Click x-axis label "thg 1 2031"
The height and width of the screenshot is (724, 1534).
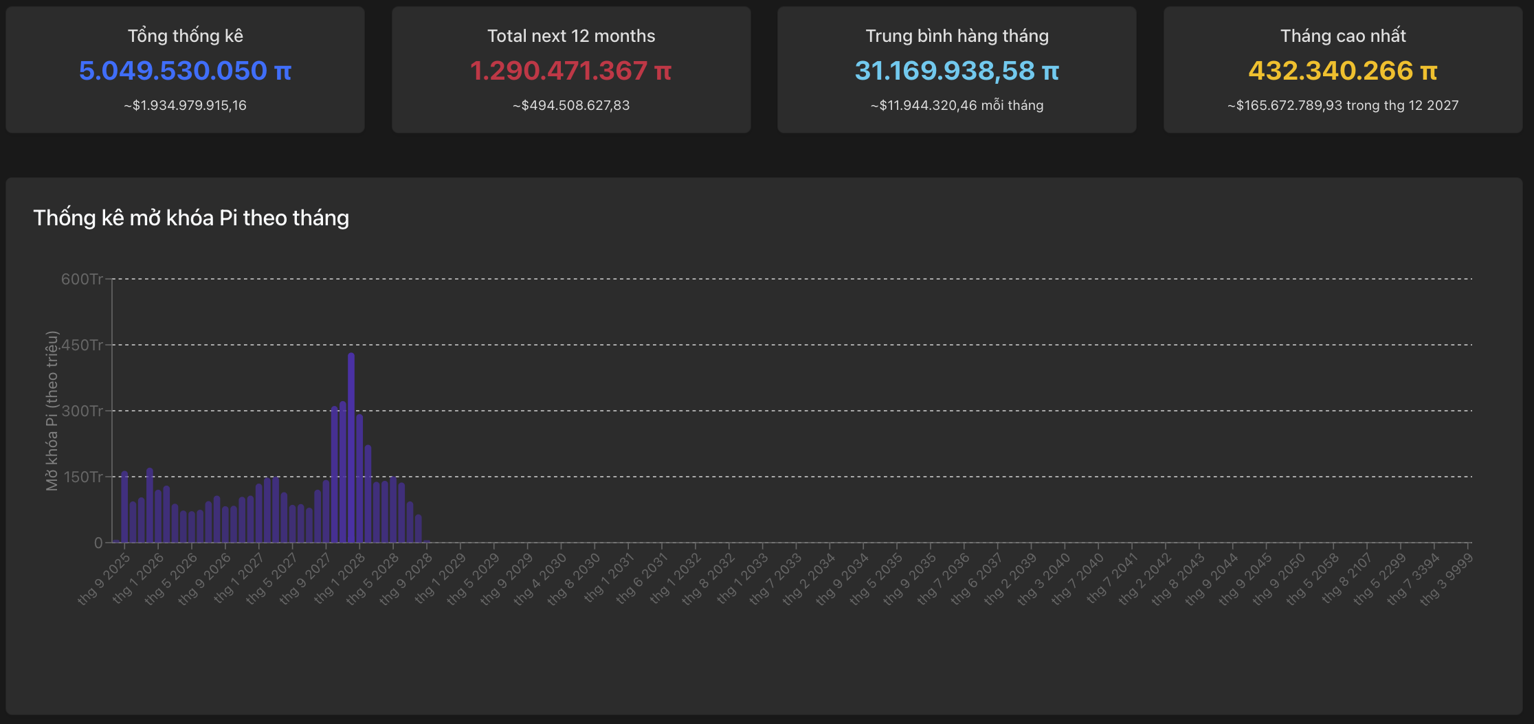pyautogui.click(x=608, y=578)
